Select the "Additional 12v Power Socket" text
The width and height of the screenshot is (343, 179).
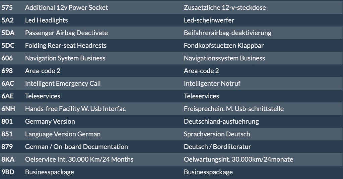pos(66,7)
